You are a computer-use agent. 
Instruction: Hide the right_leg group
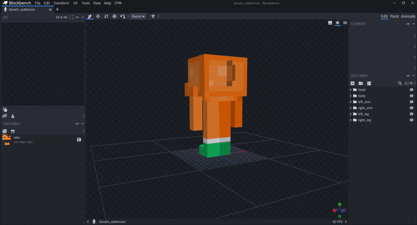pos(411,120)
